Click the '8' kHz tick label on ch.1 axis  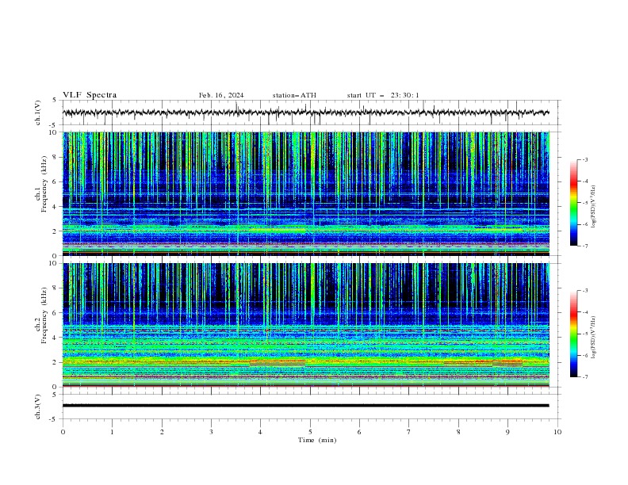(56, 157)
